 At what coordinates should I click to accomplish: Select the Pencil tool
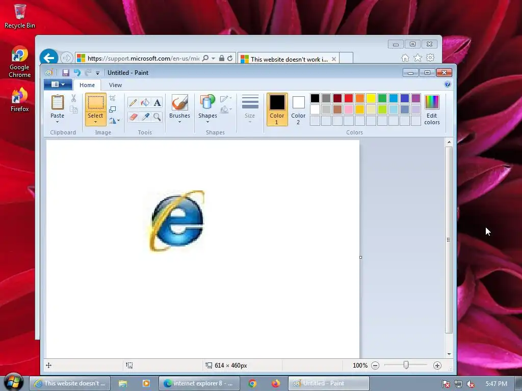pos(133,102)
